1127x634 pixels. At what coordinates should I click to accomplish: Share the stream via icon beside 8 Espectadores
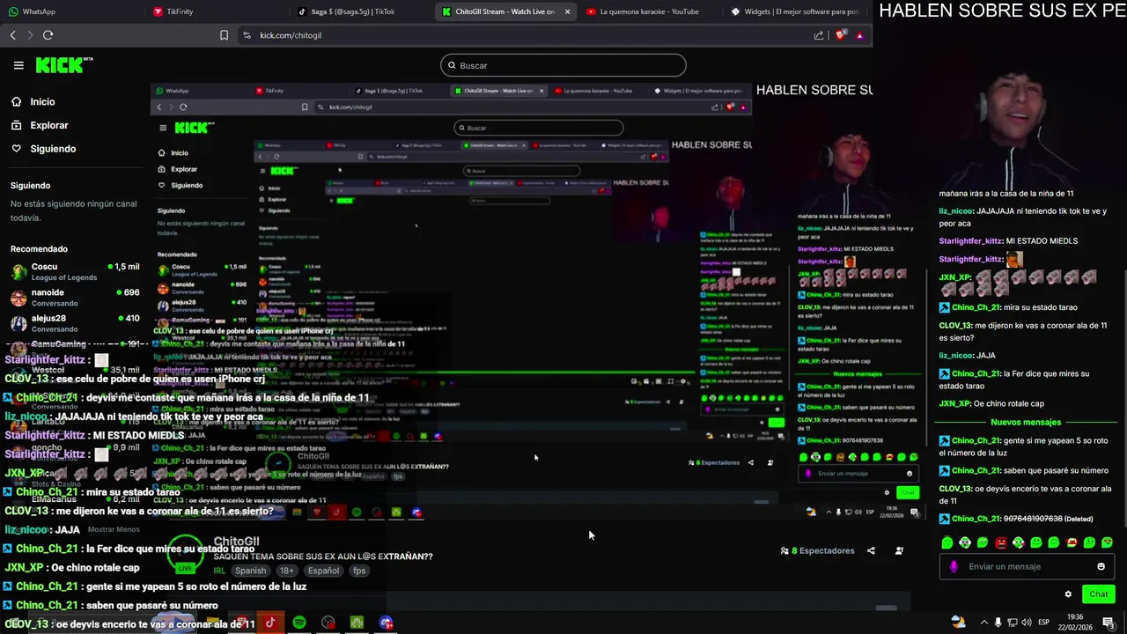[x=871, y=550]
